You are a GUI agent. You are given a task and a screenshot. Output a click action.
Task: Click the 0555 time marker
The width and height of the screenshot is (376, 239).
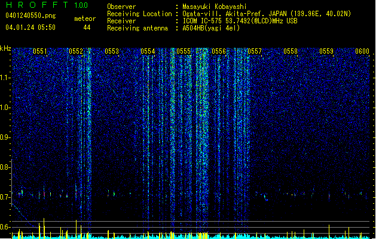pos(184,51)
